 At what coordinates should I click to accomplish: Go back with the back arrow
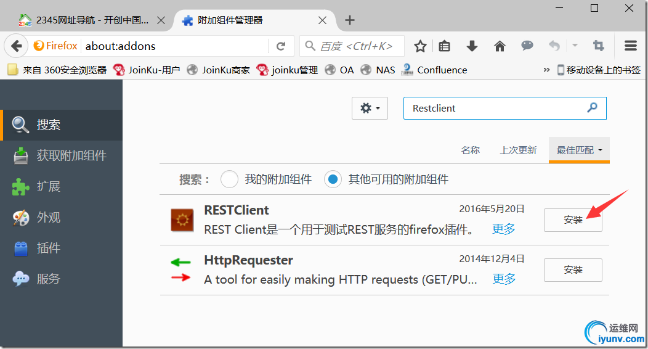point(16,46)
